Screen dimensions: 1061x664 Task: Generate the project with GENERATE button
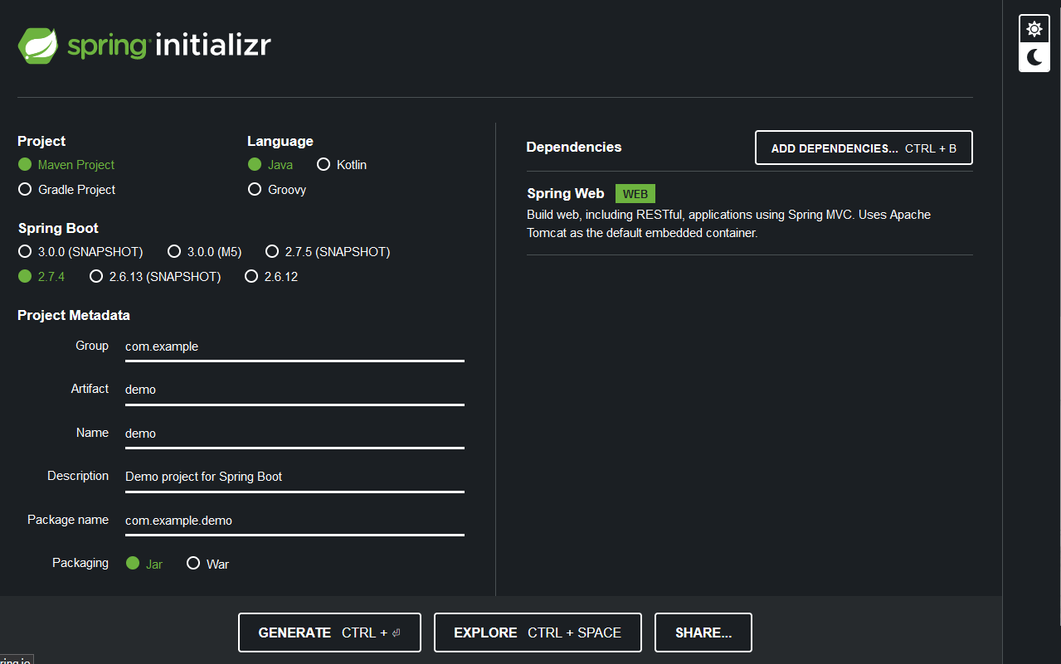pyautogui.click(x=329, y=632)
